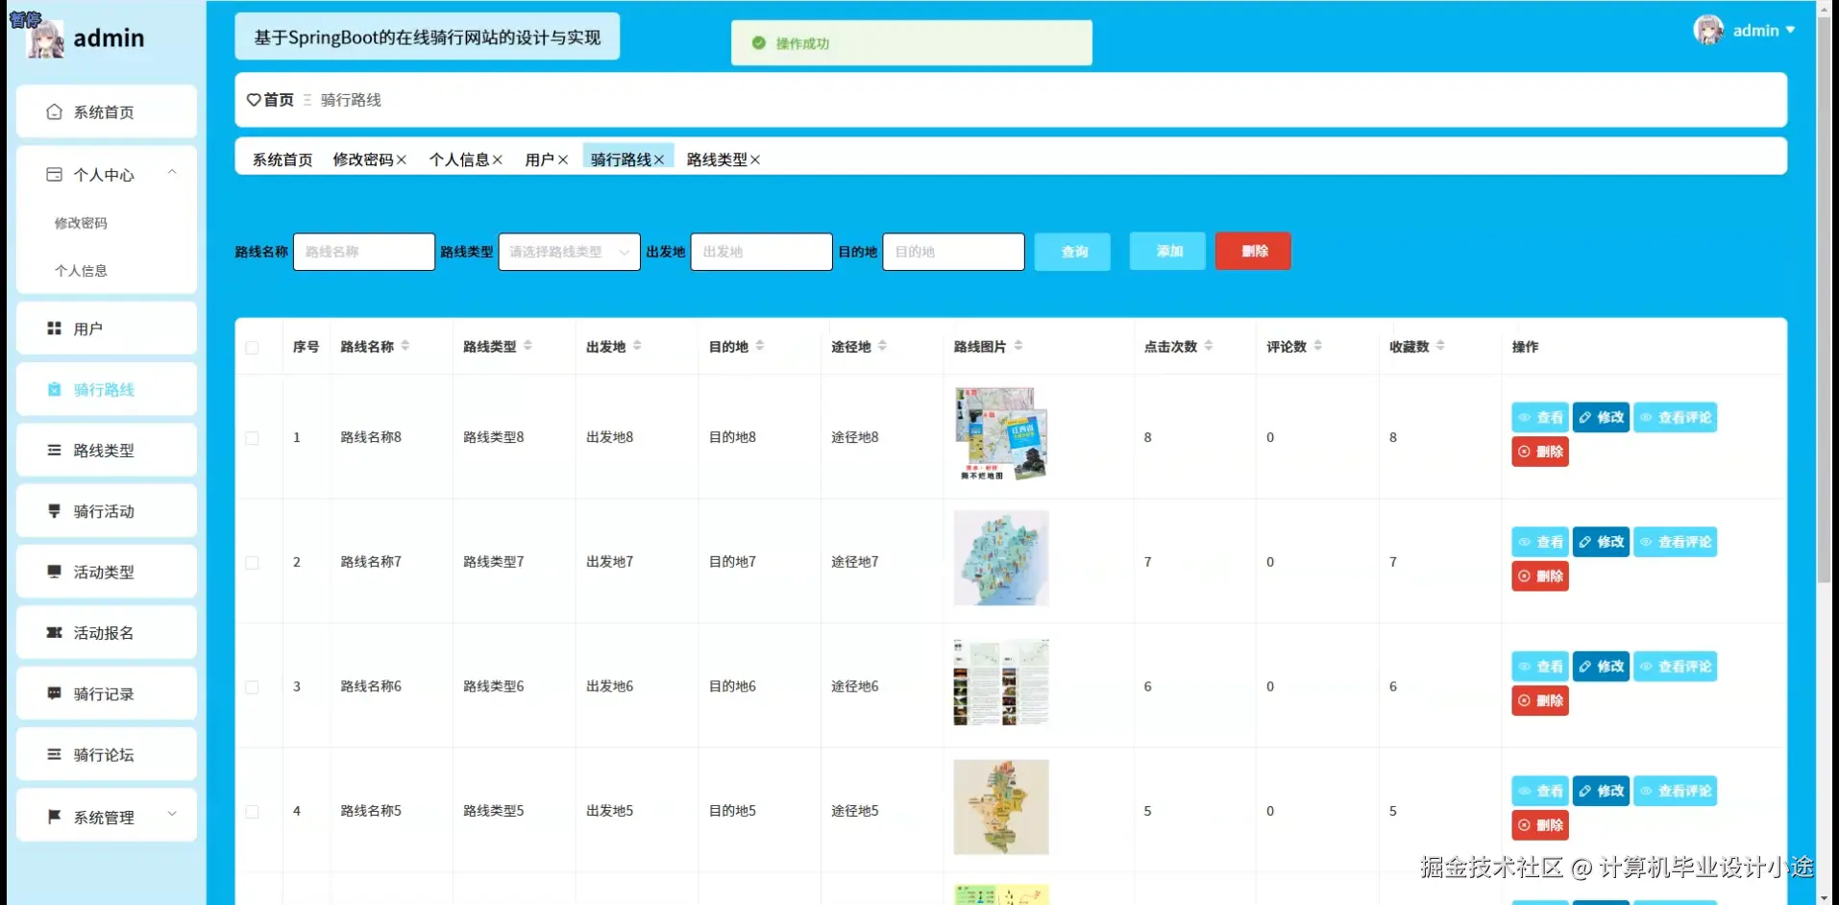Check the checkbox for 路线名称8 row
The width and height of the screenshot is (1839, 905).
[253, 437]
